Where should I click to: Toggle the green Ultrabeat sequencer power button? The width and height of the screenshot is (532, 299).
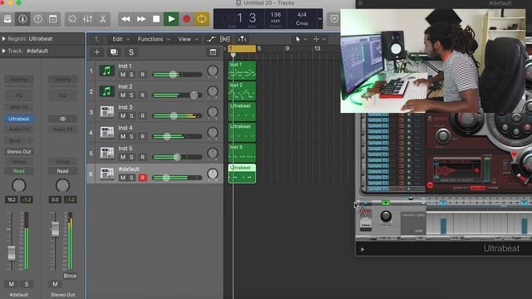pos(386,203)
